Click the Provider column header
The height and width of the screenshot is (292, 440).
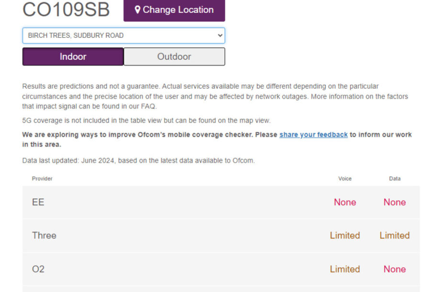[42, 179]
